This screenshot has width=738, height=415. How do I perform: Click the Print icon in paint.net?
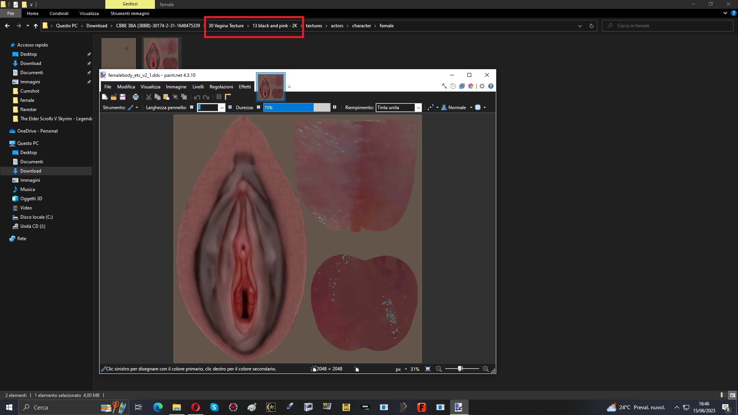pos(135,97)
